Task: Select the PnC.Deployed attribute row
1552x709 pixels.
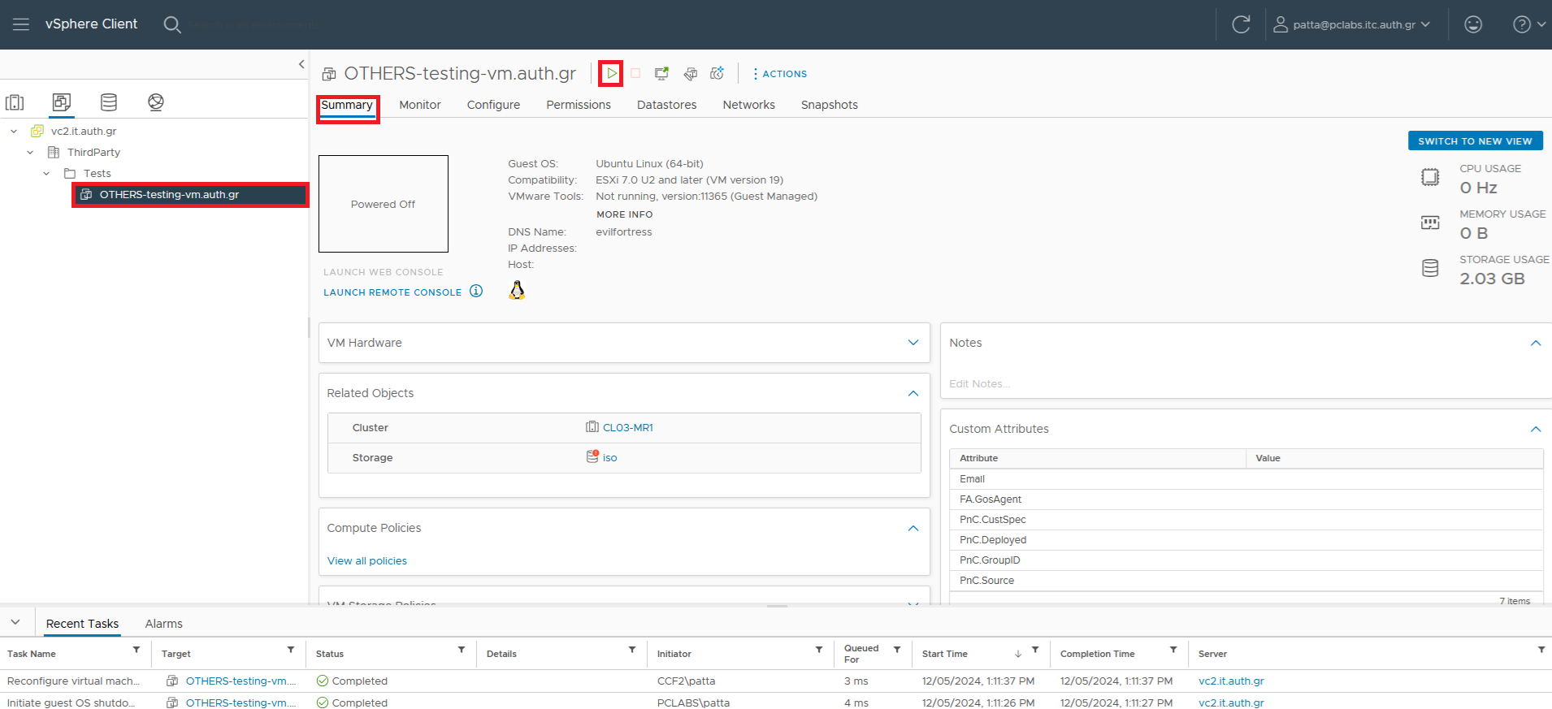Action: [1246, 540]
